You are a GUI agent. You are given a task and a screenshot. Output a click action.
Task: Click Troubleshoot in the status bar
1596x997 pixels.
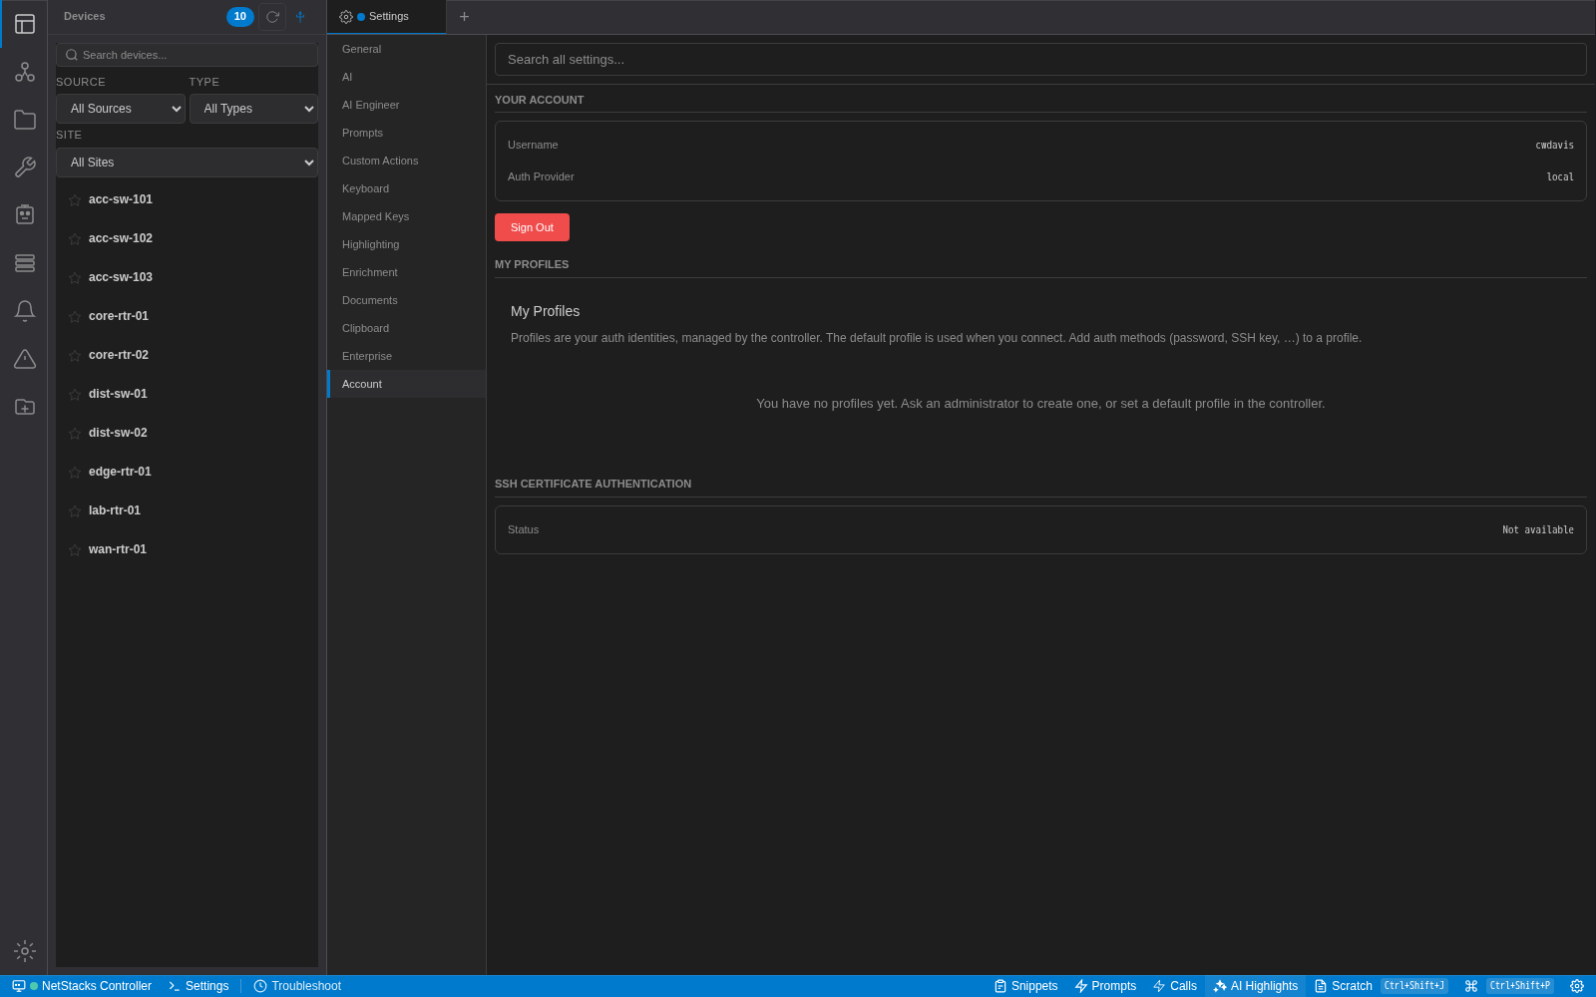[x=297, y=986]
